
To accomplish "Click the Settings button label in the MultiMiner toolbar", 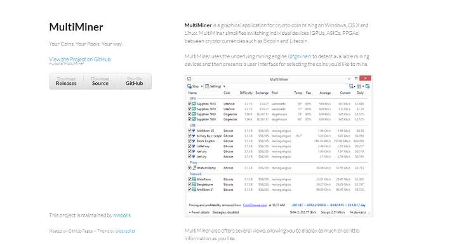I will (x=216, y=86).
